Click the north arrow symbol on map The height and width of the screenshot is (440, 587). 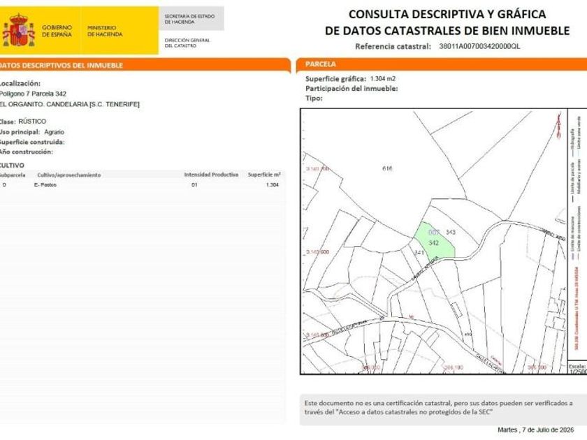(x=558, y=125)
